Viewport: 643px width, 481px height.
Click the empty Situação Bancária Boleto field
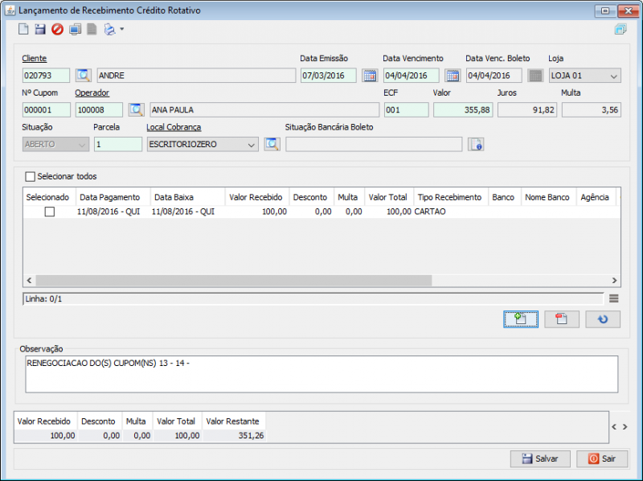click(374, 145)
